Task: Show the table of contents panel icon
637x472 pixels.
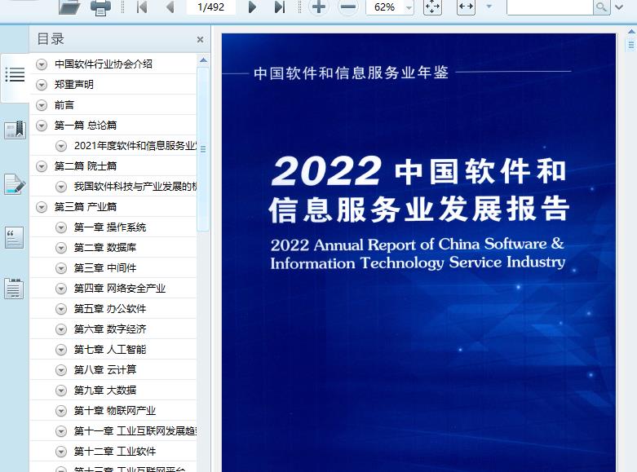Action: (15, 75)
